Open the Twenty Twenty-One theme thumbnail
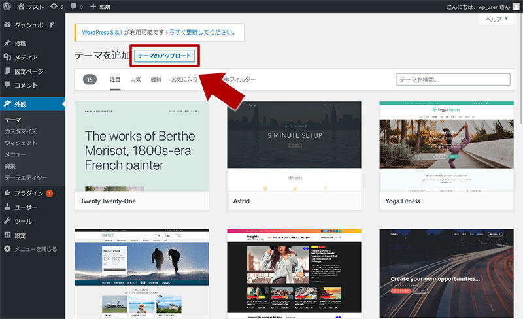The width and height of the screenshot is (523, 319). point(142,146)
